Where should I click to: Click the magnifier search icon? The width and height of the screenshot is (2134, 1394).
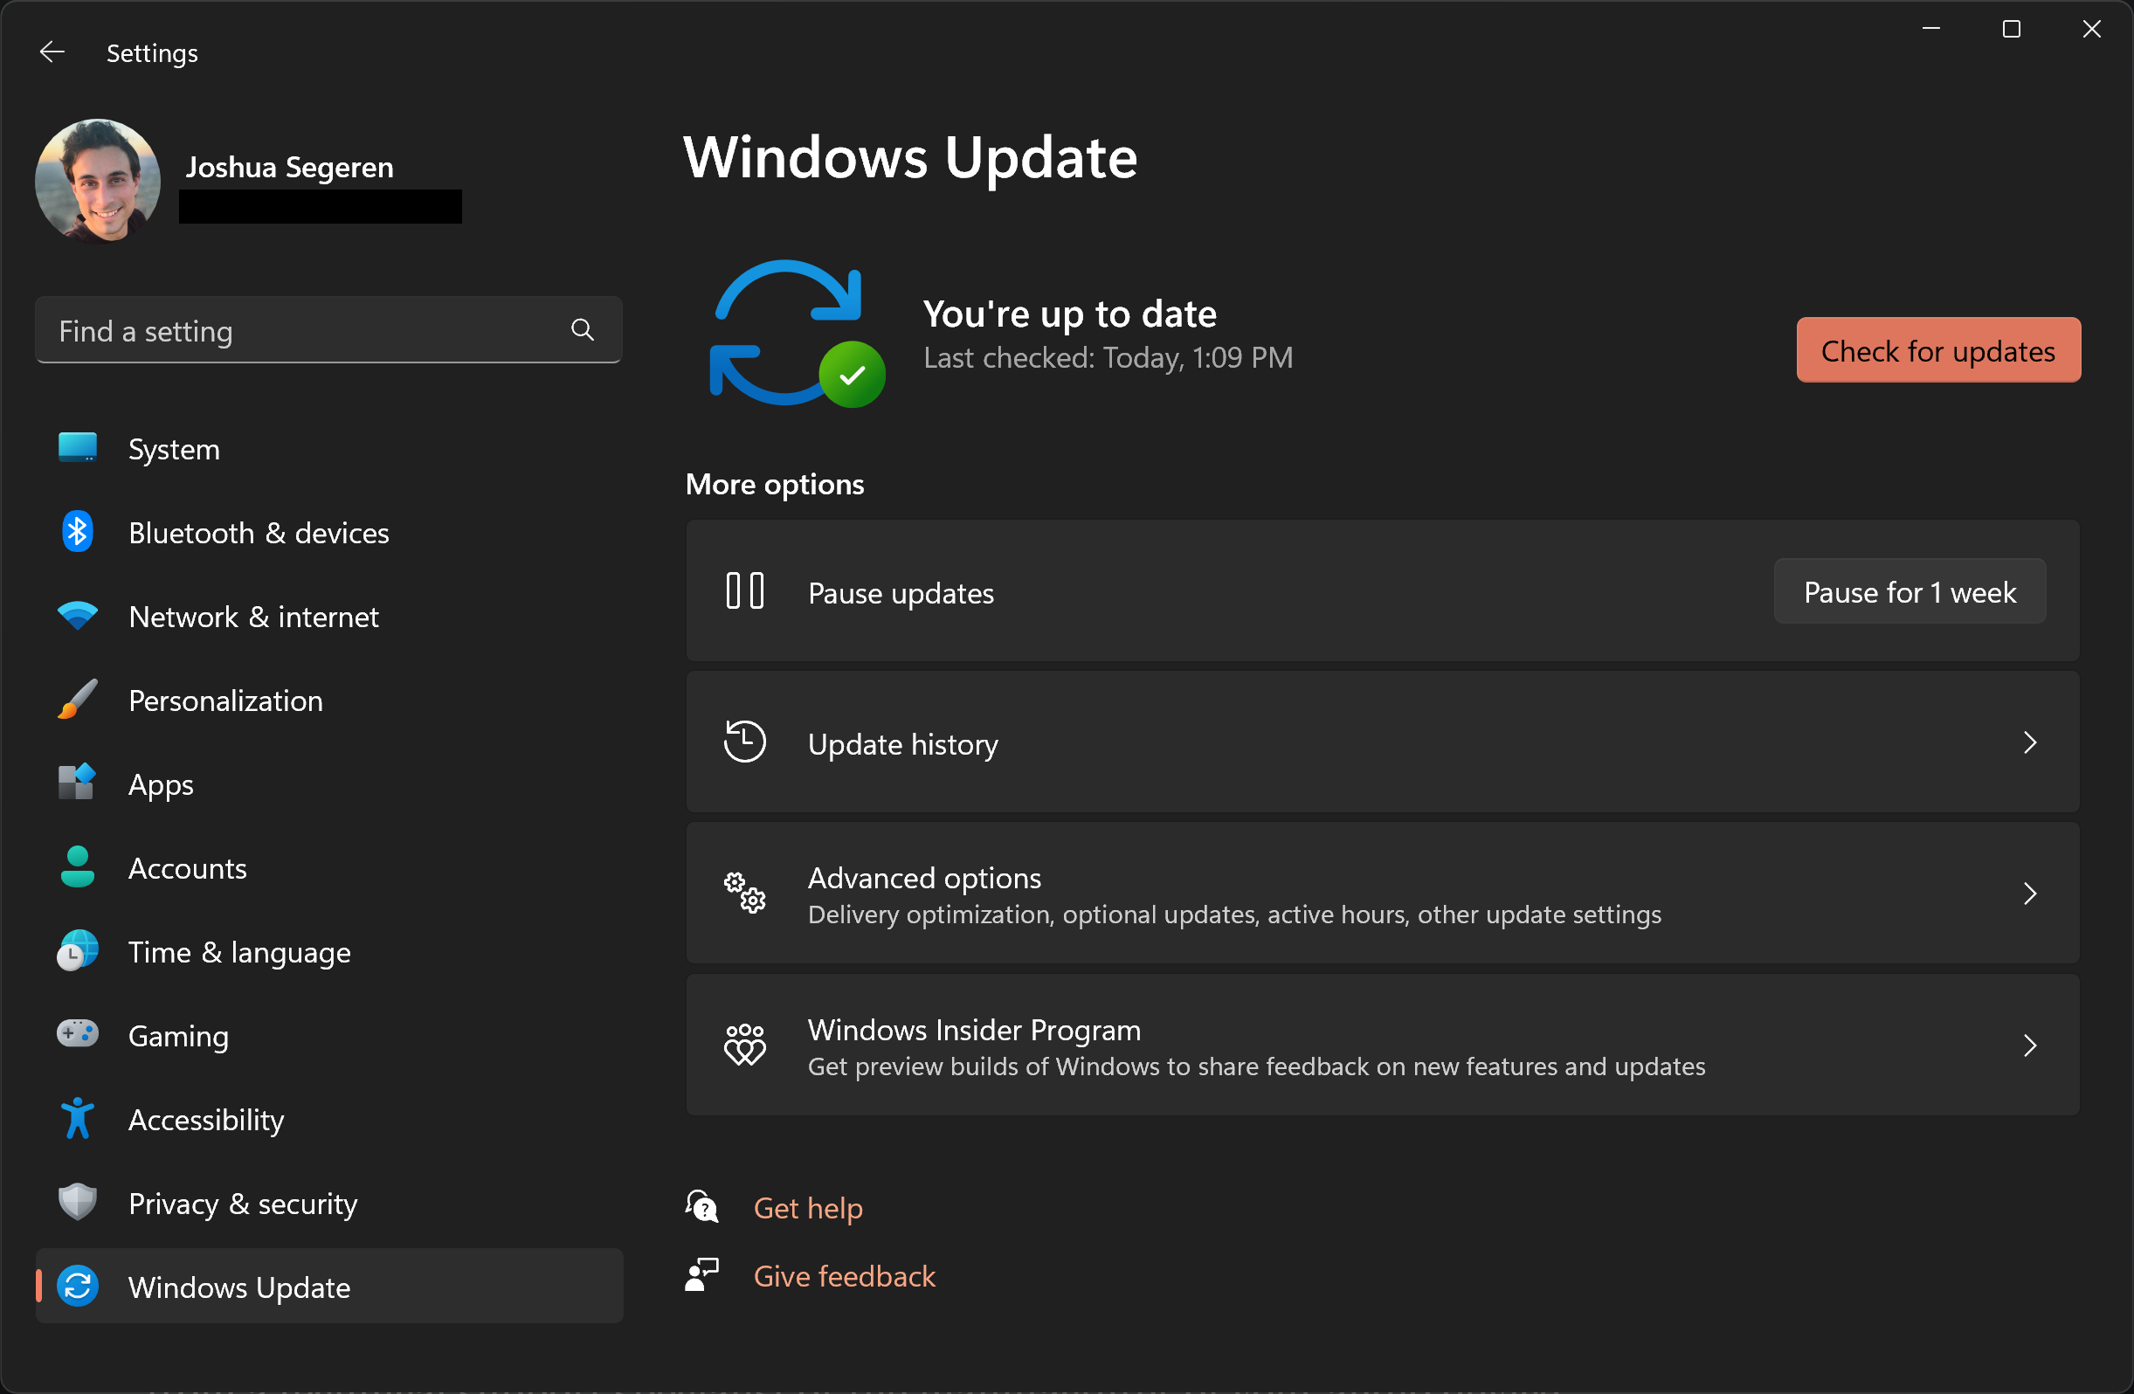point(583,331)
